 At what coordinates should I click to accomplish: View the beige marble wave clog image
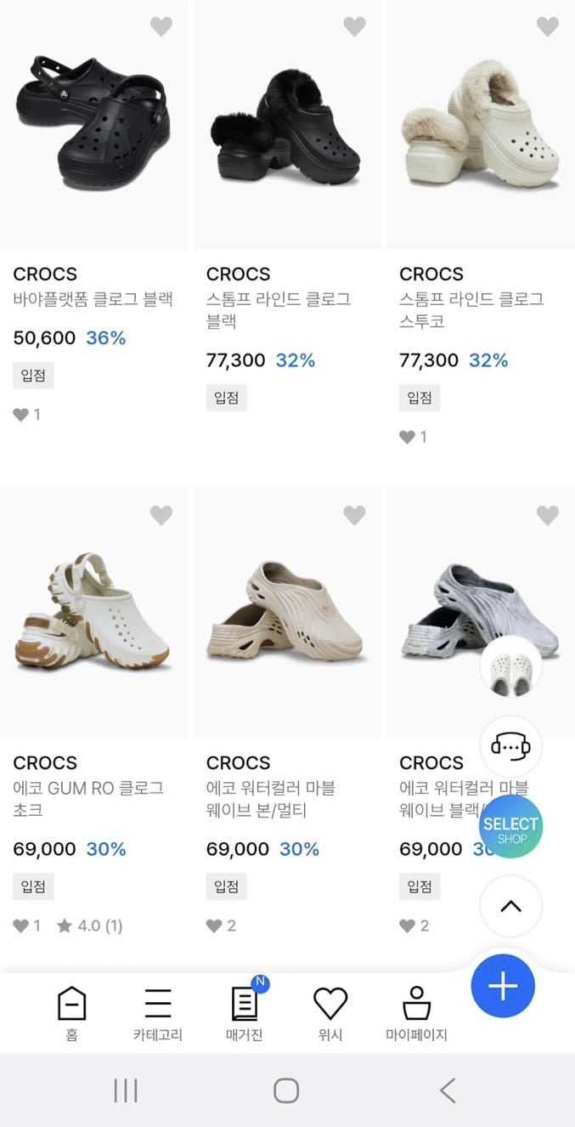[288, 612]
